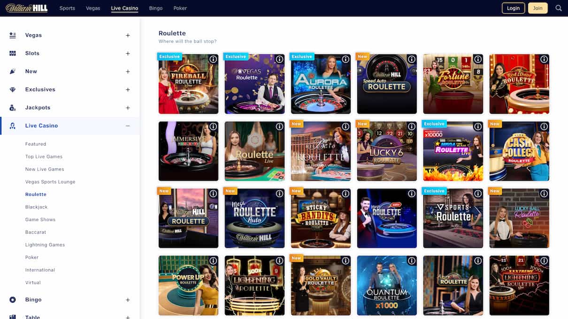Viewport: 568px width, 319px height.
Task: Open info for Power Up Roulette
Action: pos(213,261)
